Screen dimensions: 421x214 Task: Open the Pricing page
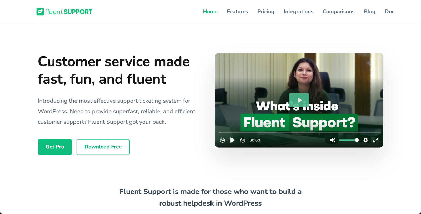point(266,12)
